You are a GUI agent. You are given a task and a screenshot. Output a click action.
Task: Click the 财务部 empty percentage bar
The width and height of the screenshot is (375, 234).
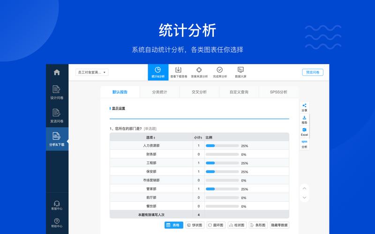coord(222,154)
